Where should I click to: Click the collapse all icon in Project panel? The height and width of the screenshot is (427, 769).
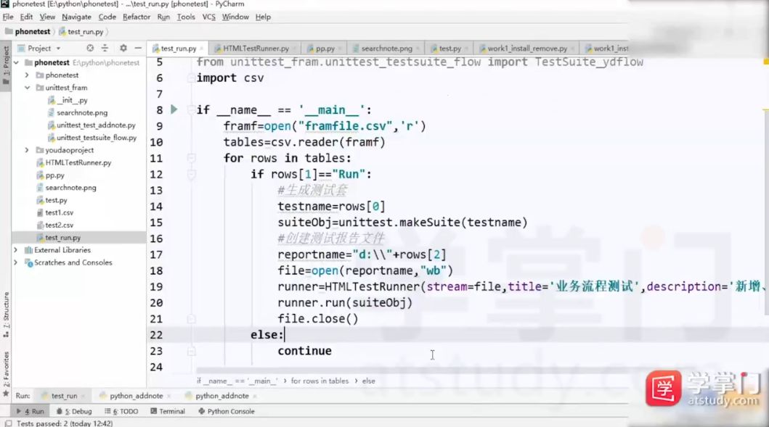coord(105,49)
